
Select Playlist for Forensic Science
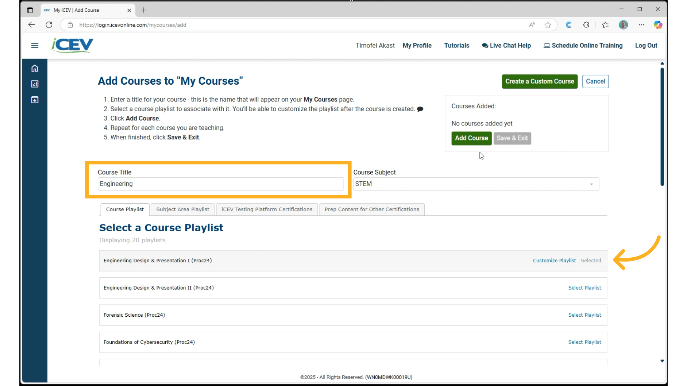(585, 315)
